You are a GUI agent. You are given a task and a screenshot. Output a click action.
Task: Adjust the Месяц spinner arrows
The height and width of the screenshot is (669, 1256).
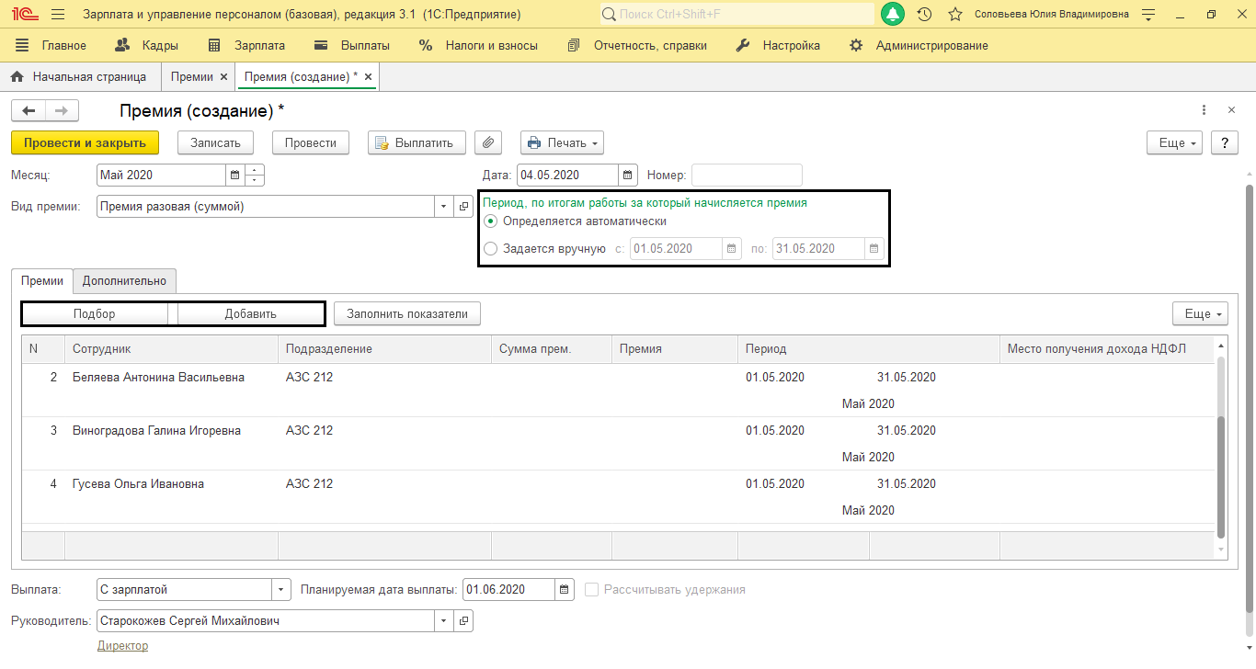pos(254,175)
